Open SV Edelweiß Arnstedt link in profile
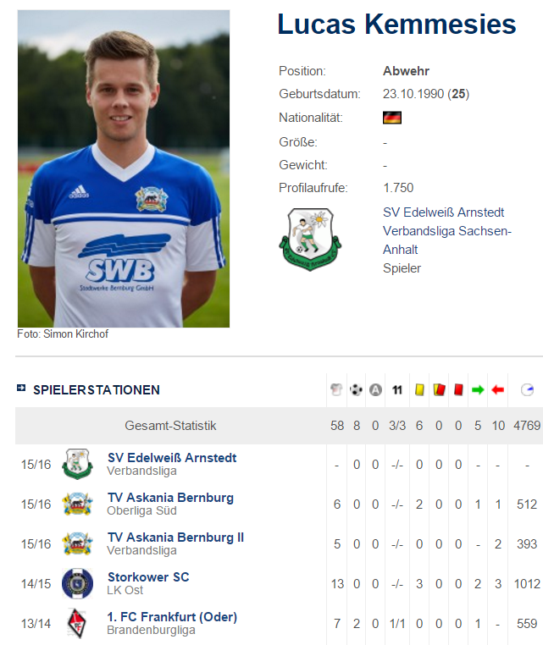The height and width of the screenshot is (645, 543). pyautogui.click(x=443, y=212)
